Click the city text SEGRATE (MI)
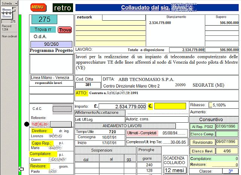 coord(208,85)
